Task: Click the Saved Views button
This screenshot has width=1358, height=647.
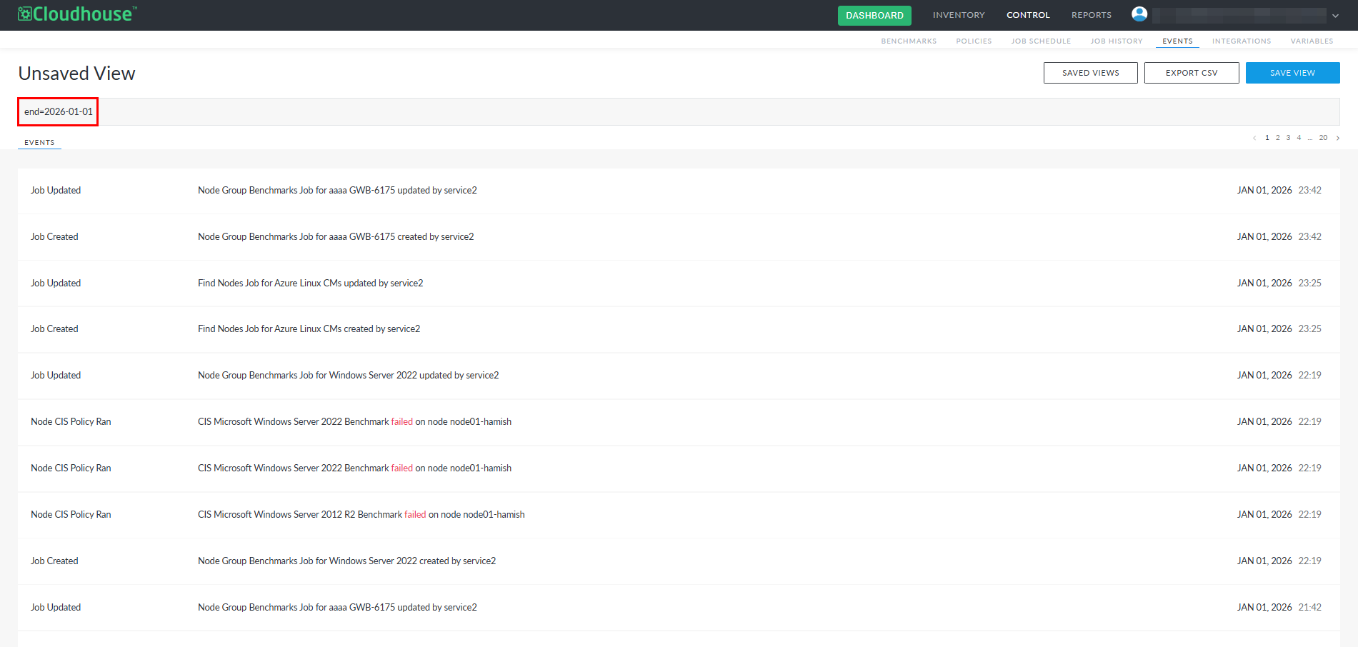Action: coord(1090,73)
